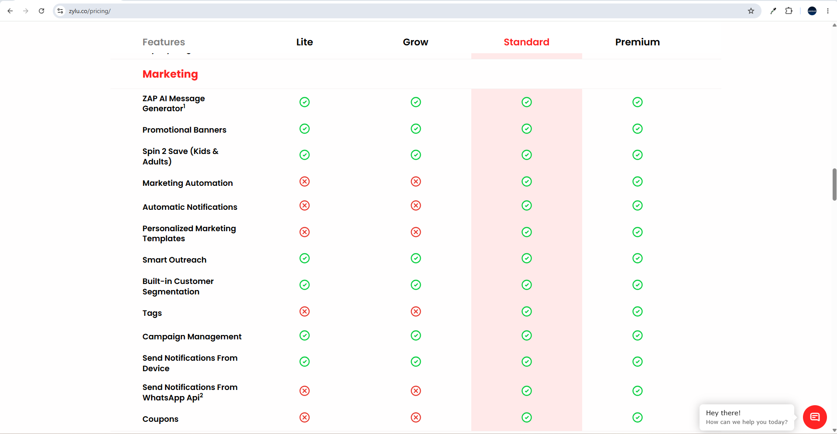Click the ZAP AI Message Generator feature label
The image size is (837, 434).
pos(174,103)
